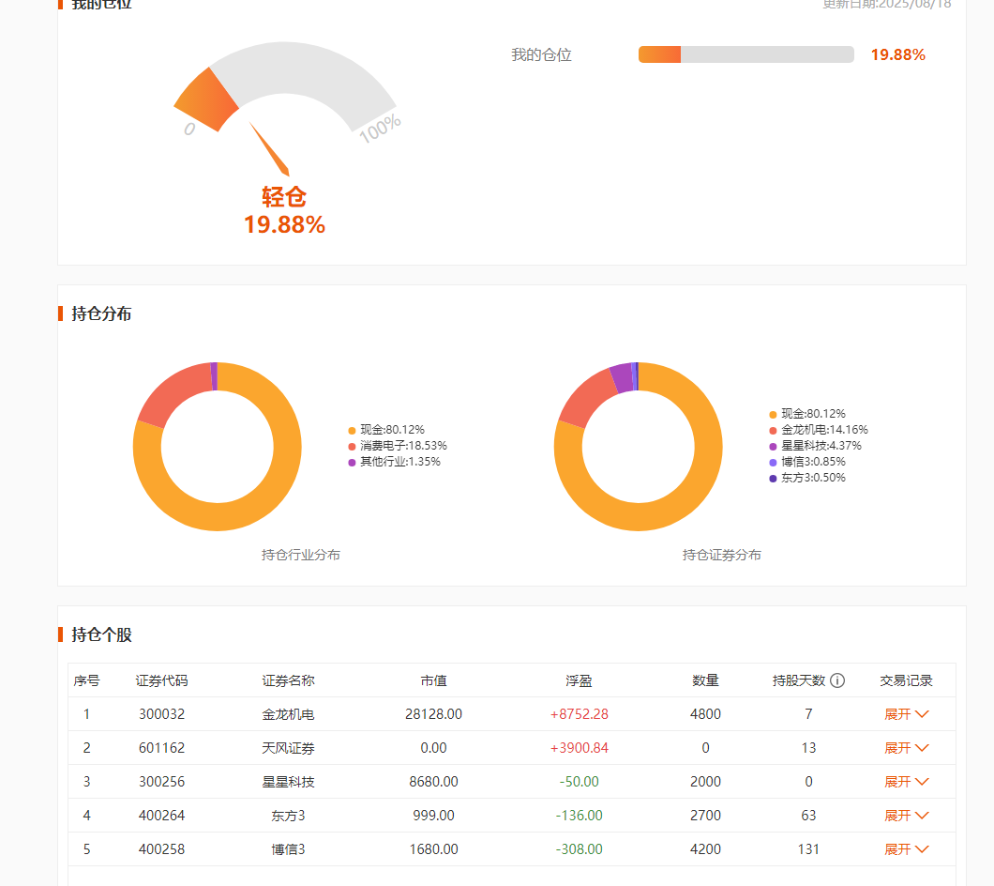This screenshot has height=886, width=994.
Task: Click the 持仓分布 section heading
Action: pyautogui.click(x=101, y=313)
